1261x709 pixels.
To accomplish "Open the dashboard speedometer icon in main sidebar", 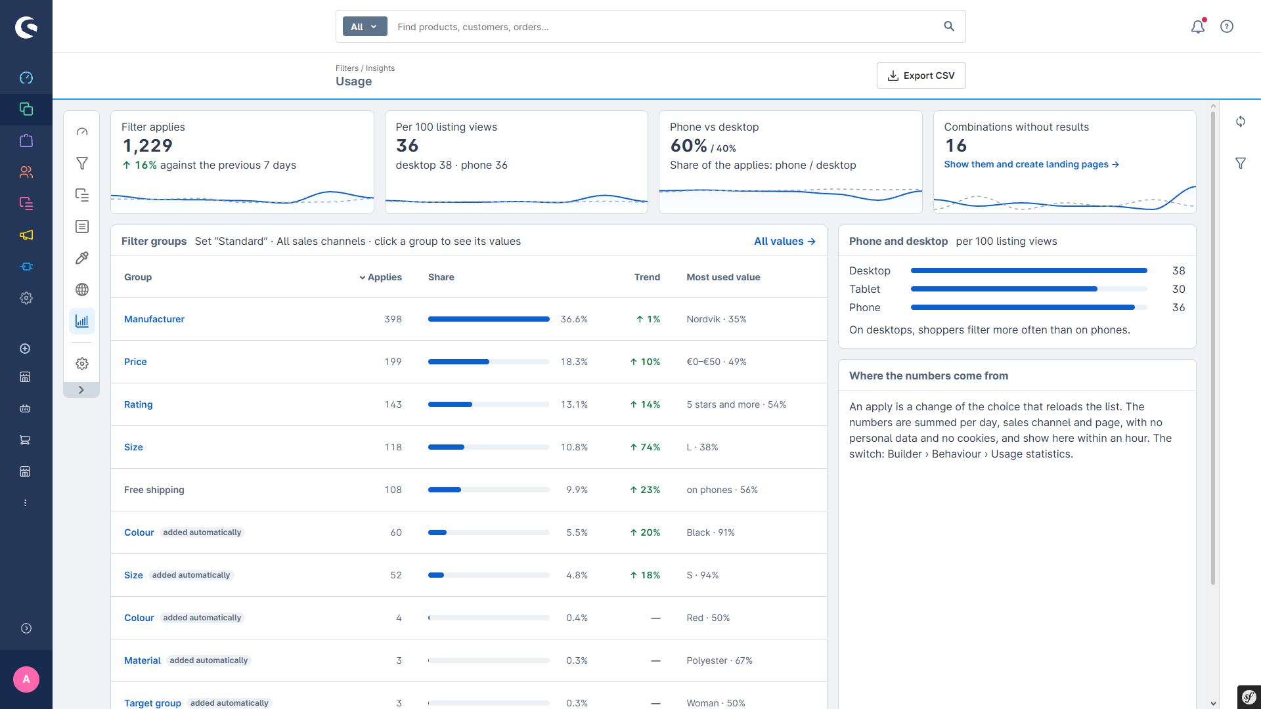I will [x=26, y=77].
